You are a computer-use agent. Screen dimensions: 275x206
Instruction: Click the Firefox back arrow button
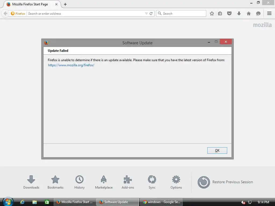5,13
